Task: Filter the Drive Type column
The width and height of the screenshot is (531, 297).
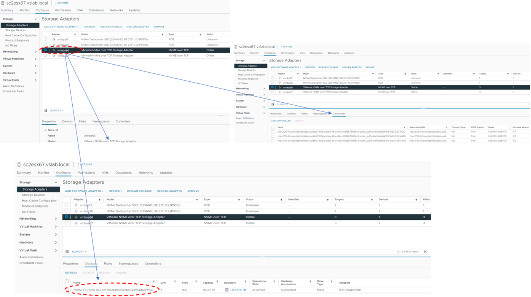Action: tap(332, 282)
